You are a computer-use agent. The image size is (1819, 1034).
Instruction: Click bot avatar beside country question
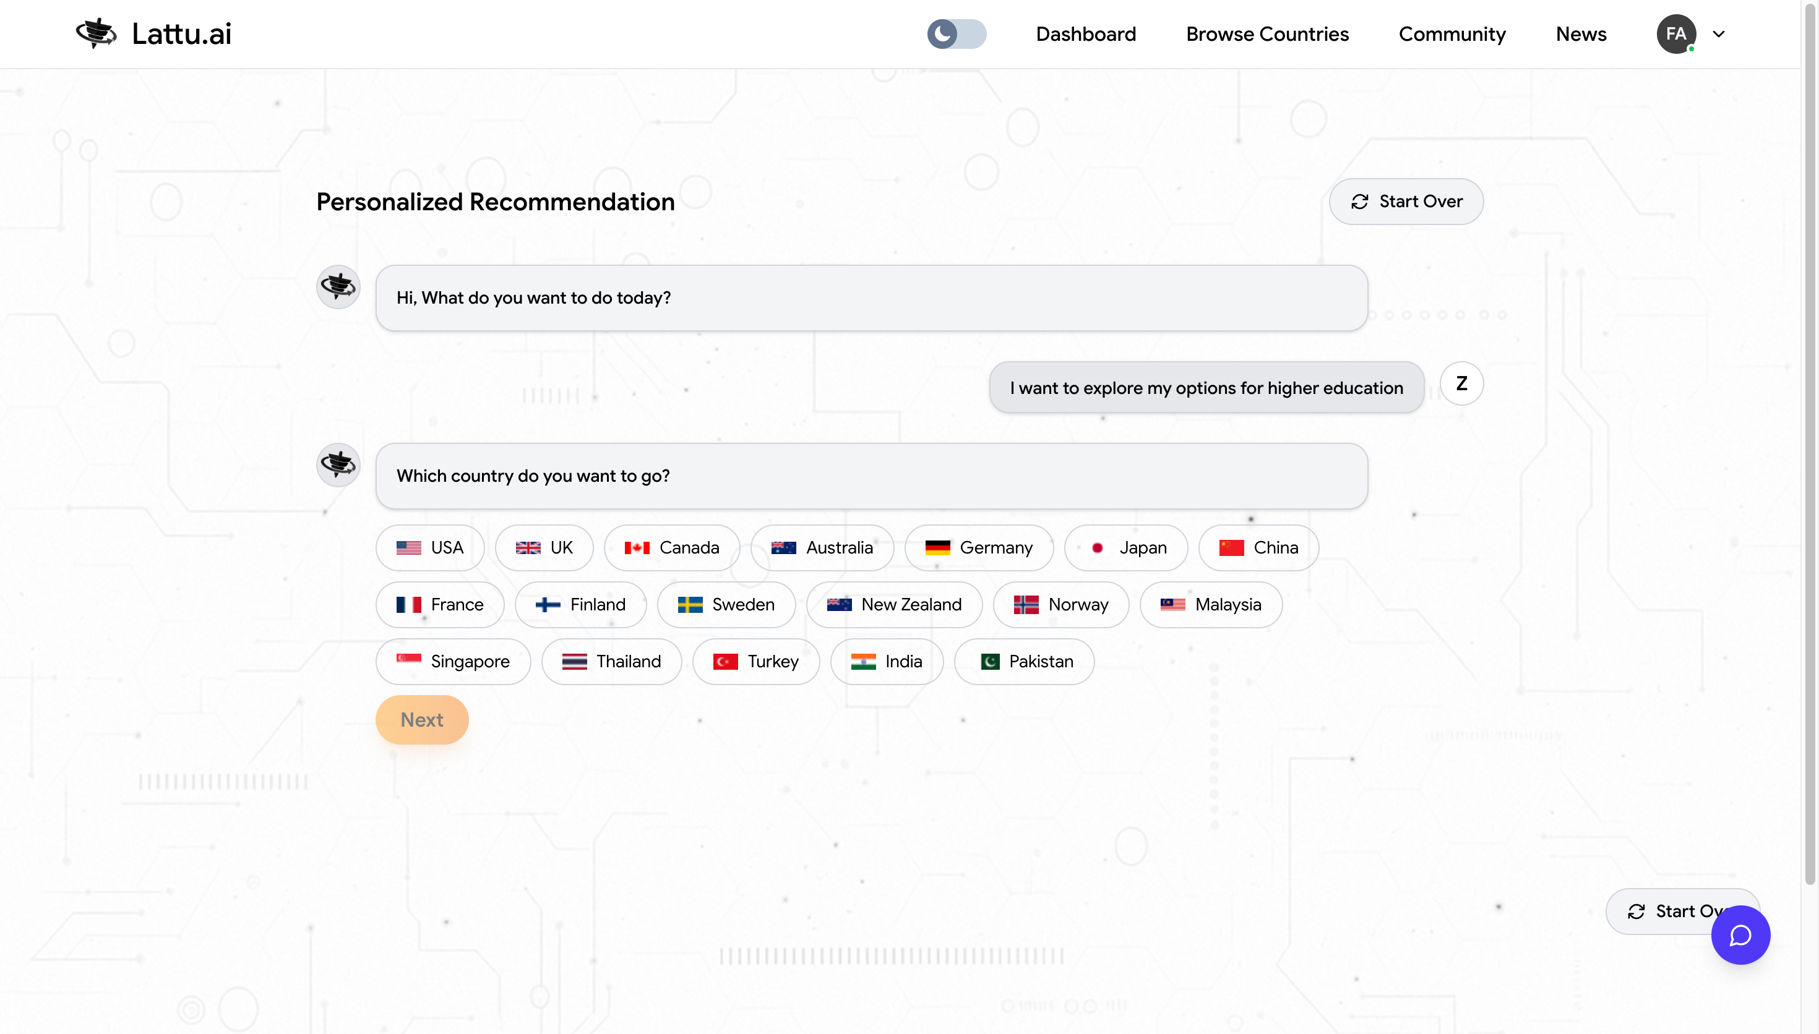338,465
